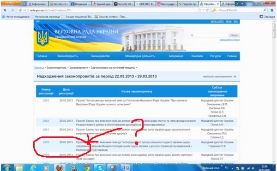Expand the search engine dropdown in search bar
The width and height of the screenshot is (277, 171).
[x=215, y=10]
